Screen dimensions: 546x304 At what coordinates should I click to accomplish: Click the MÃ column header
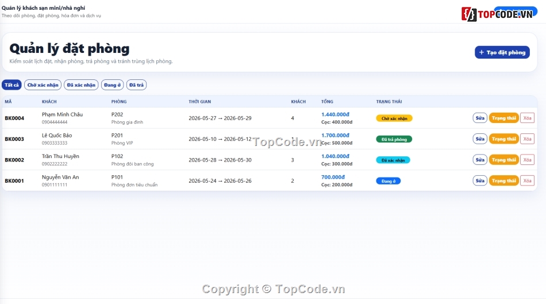(8, 102)
